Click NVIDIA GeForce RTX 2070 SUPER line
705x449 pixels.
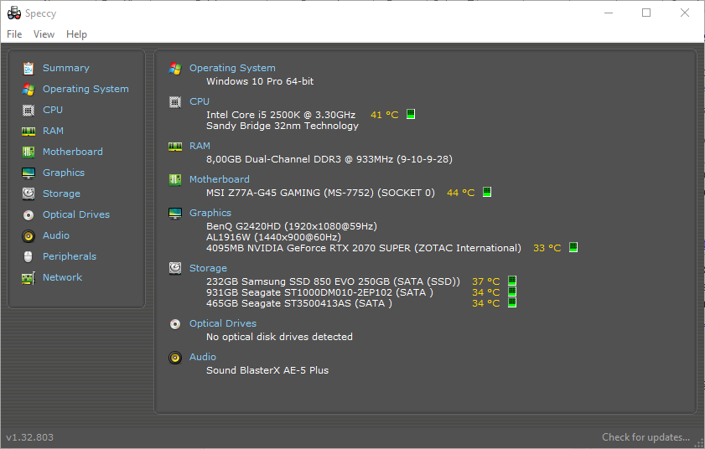pos(364,248)
